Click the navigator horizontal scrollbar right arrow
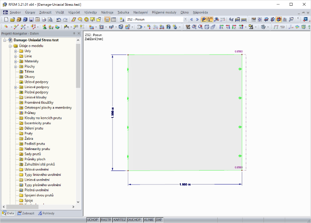Viewport: 311px width, 223px height. click(73, 207)
